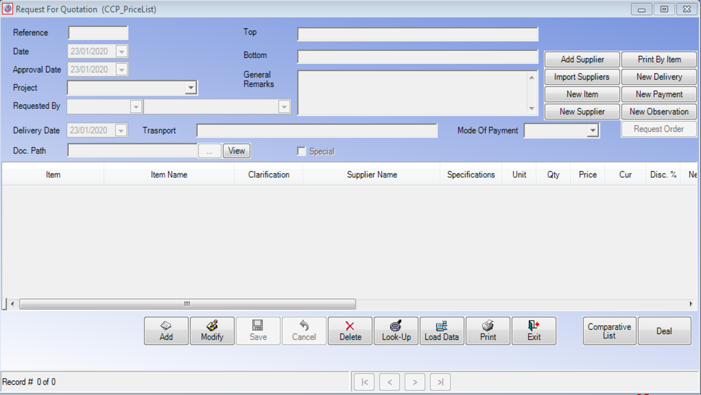Open the Comparative List
Image resolution: width=701 pixels, height=395 pixels.
click(609, 331)
